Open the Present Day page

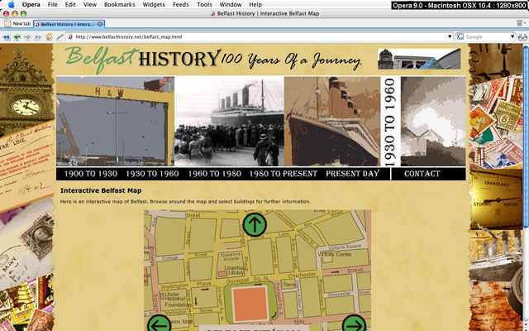click(353, 174)
